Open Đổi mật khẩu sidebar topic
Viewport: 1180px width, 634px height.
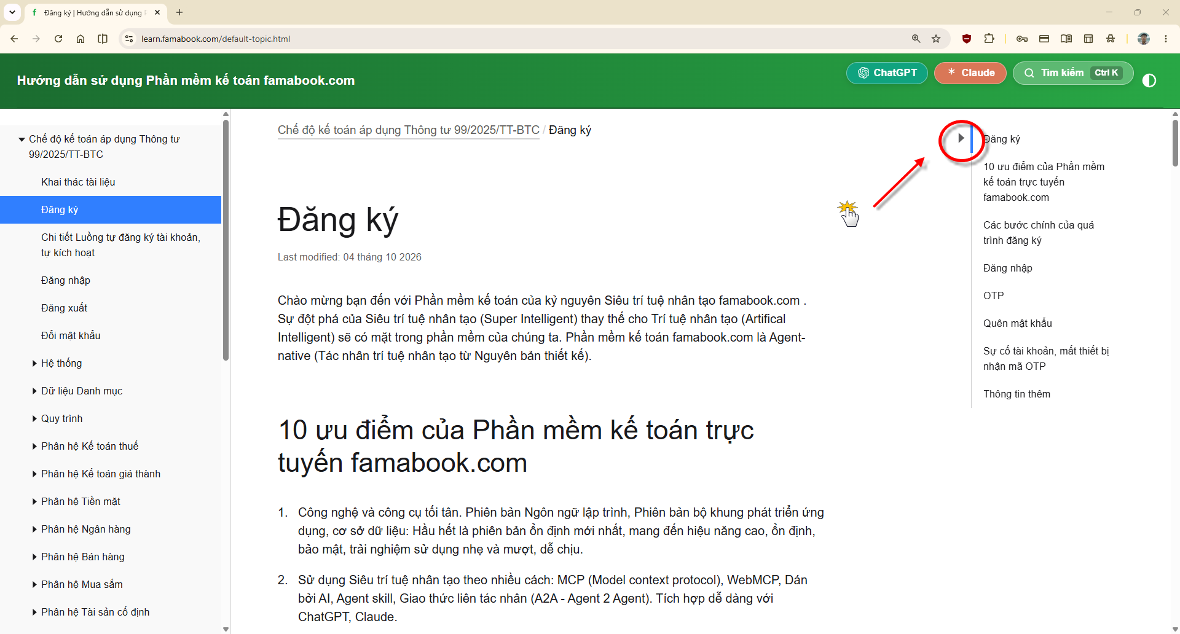coord(71,335)
